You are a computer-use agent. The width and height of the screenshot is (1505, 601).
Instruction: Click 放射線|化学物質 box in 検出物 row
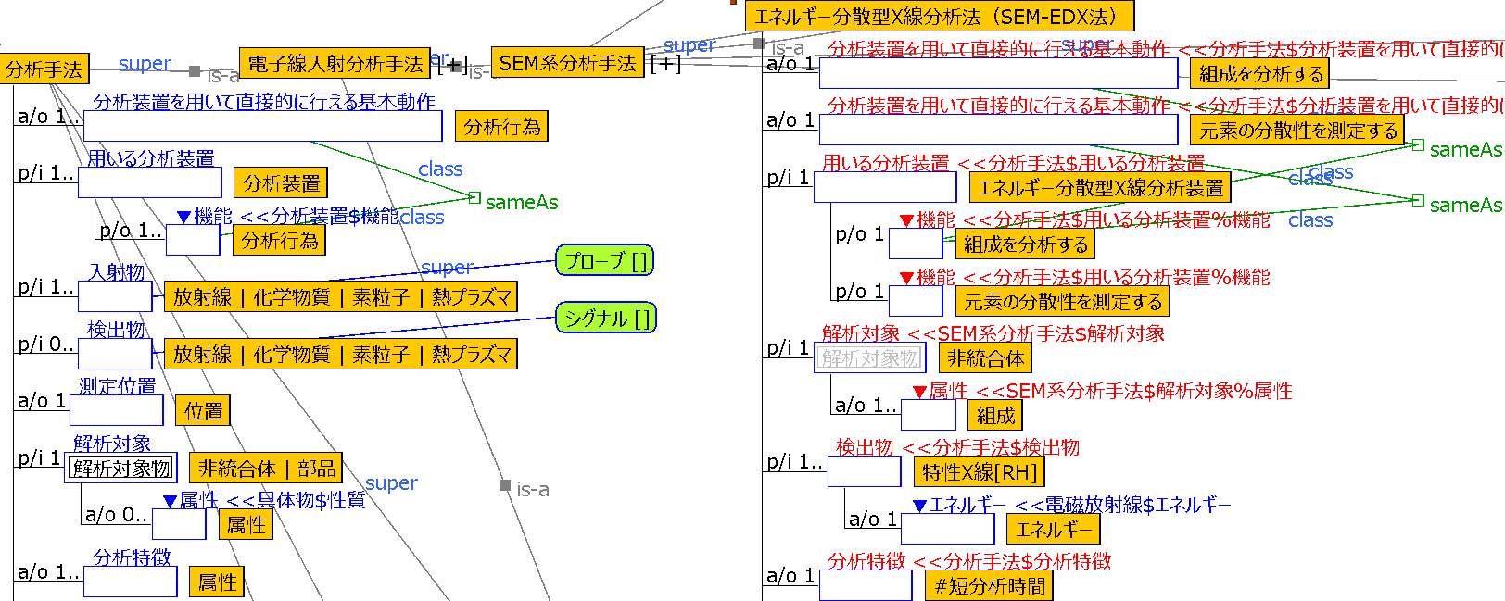[x=341, y=355]
